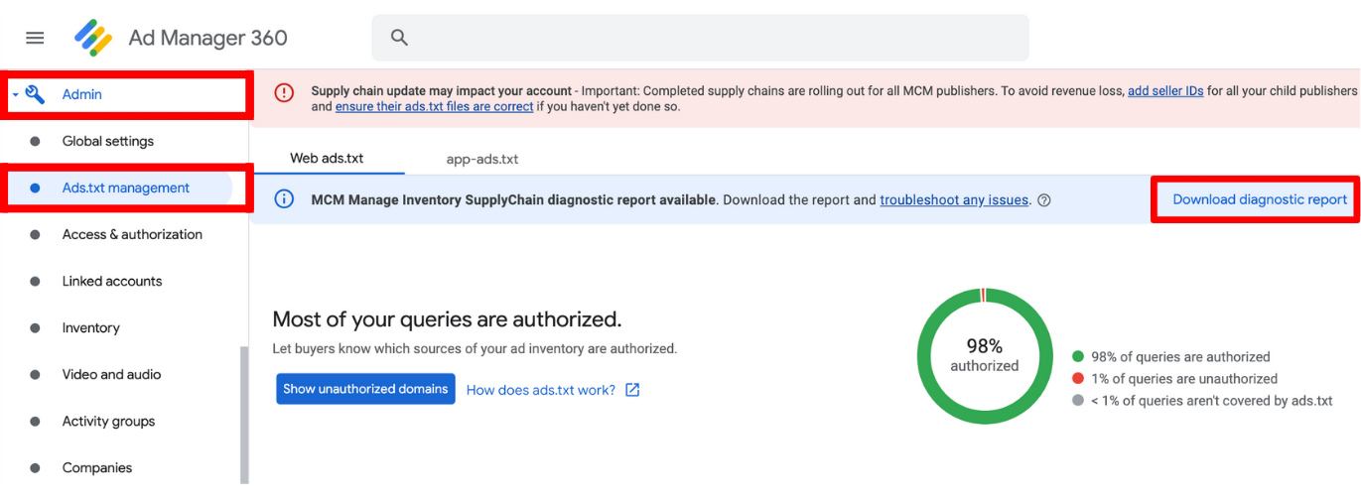Open the hamburger main menu
The height and width of the screenshot is (503, 1361).
click(35, 38)
